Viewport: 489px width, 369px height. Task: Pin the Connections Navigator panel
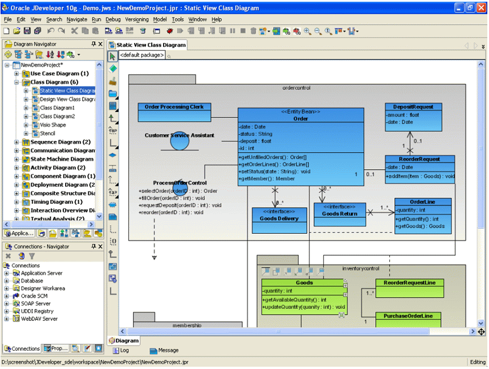(x=93, y=246)
